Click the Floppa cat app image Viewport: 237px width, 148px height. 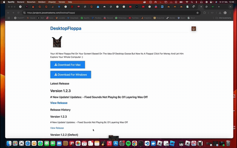57,42
